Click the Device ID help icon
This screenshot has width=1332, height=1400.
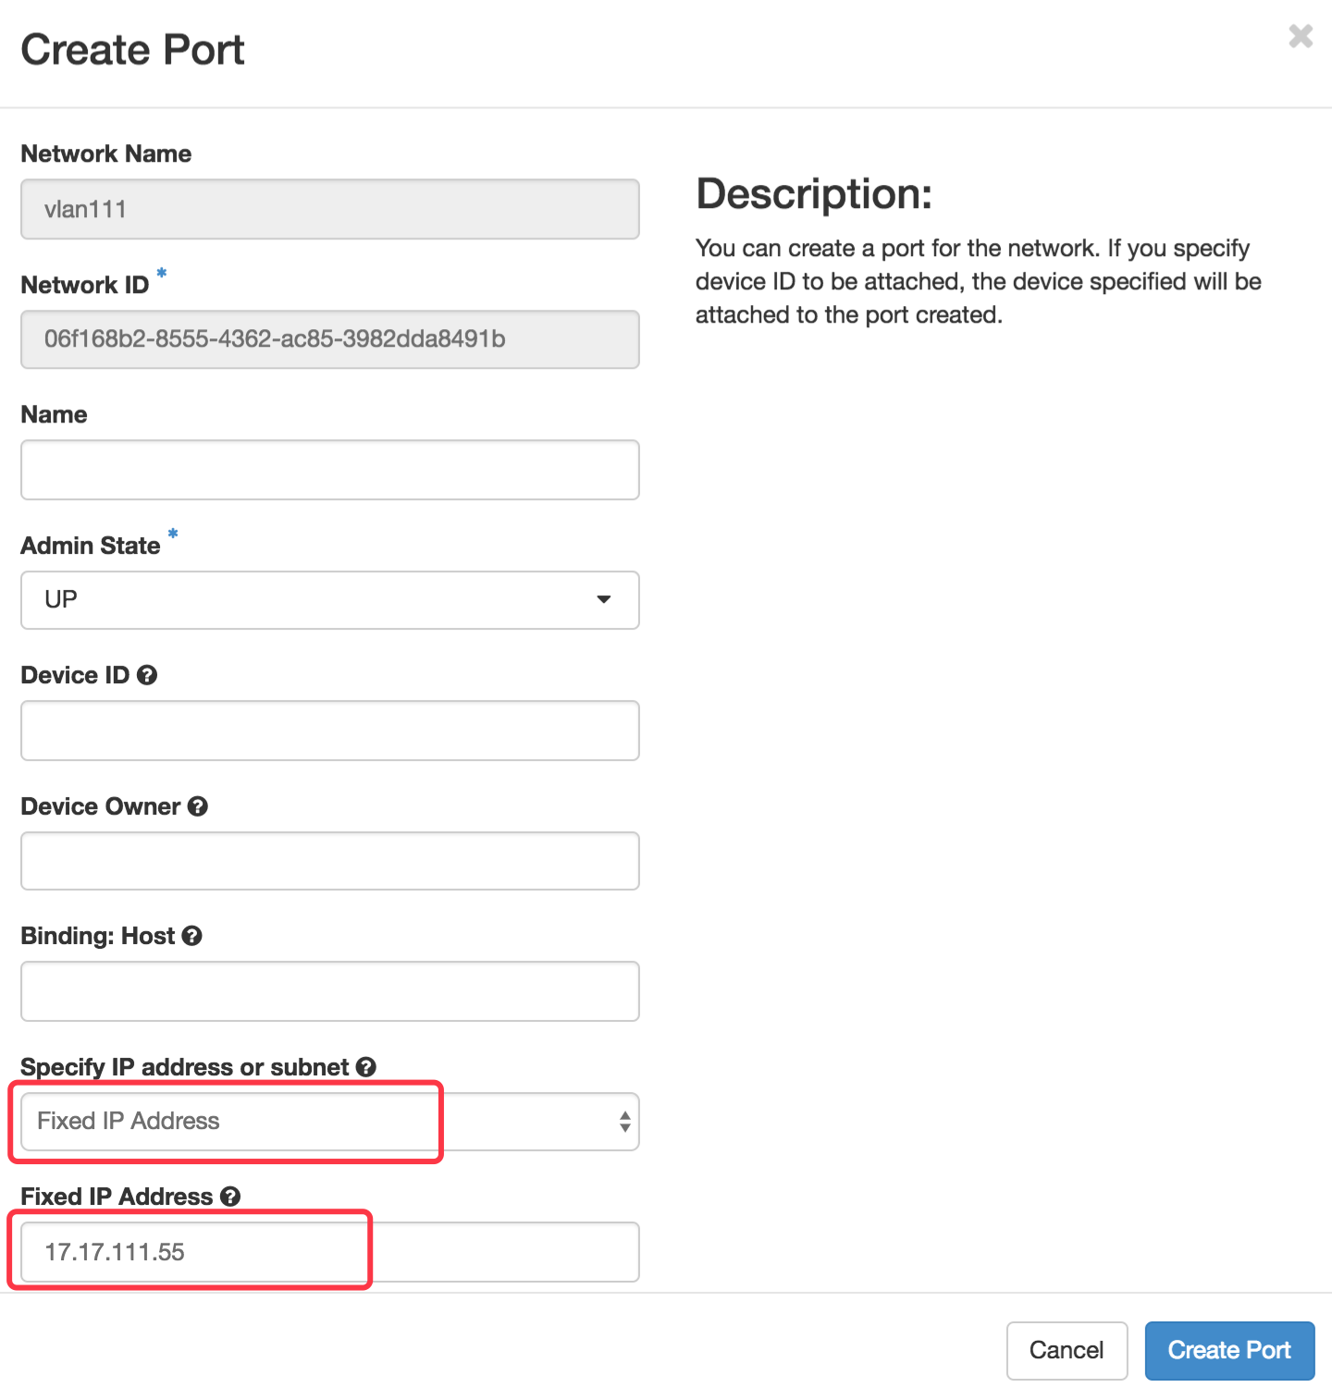point(147,675)
